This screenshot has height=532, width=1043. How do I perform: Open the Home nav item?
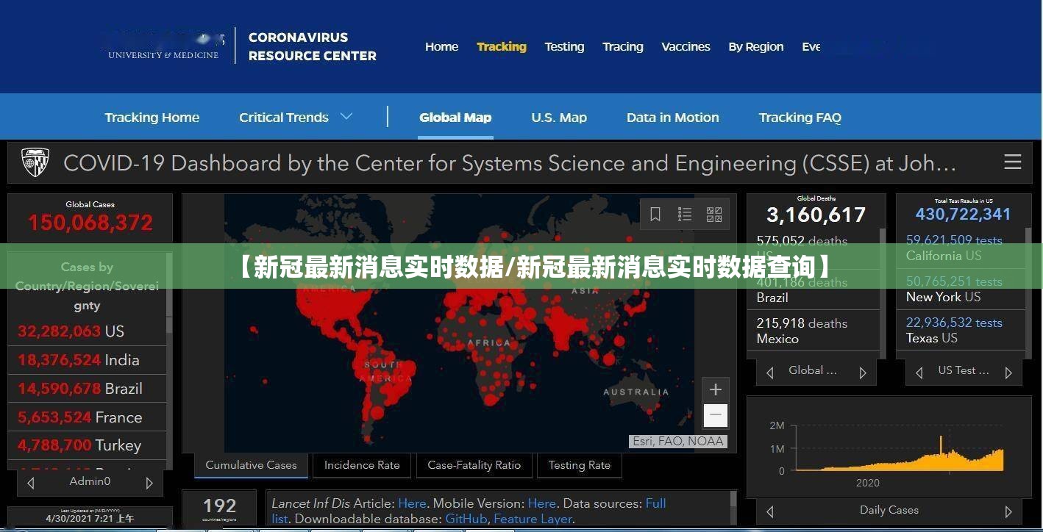pyautogui.click(x=441, y=46)
